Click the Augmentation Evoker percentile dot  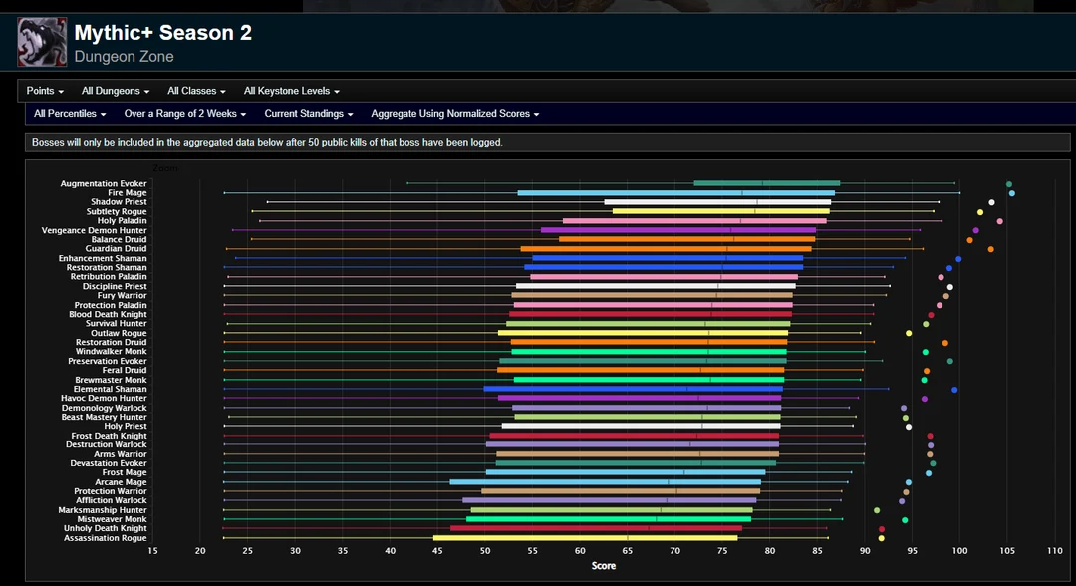(x=1008, y=183)
